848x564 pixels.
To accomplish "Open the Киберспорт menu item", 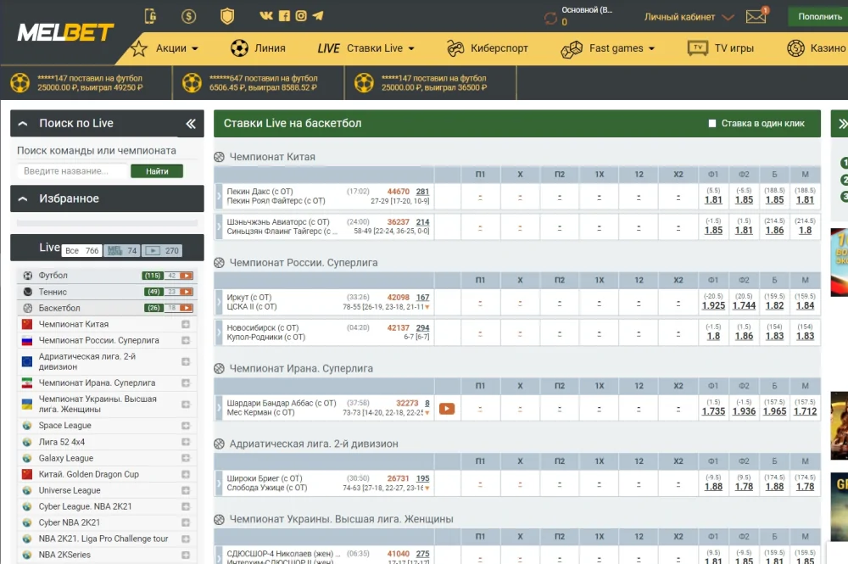I will (x=488, y=48).
